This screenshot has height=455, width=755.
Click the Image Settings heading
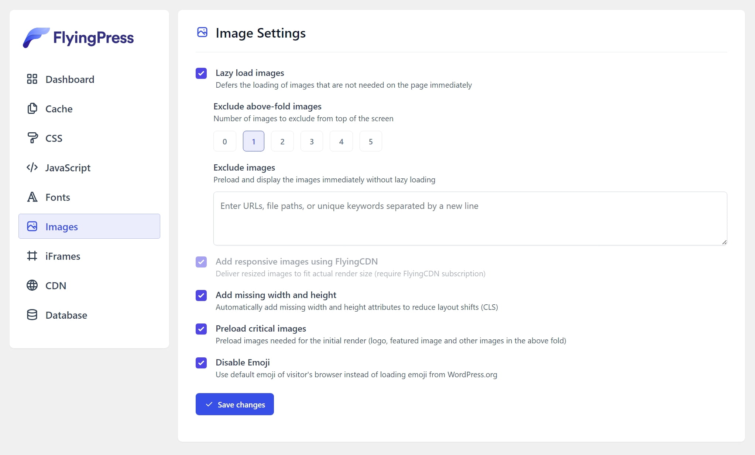(261, 33)
